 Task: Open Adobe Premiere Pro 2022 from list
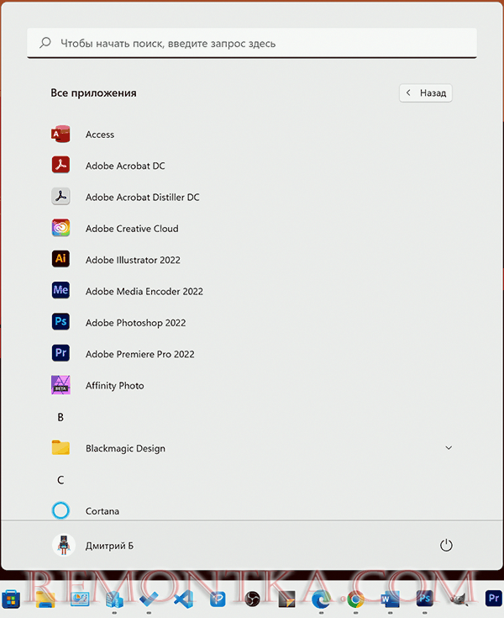point(139,354)
